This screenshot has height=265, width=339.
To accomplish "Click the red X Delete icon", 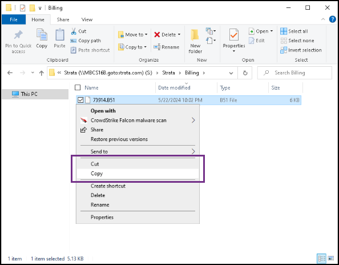I will coord(157,35).
